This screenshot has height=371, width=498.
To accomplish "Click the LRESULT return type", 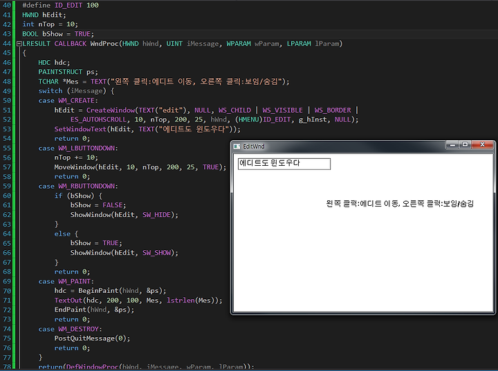I will [36, 44].
